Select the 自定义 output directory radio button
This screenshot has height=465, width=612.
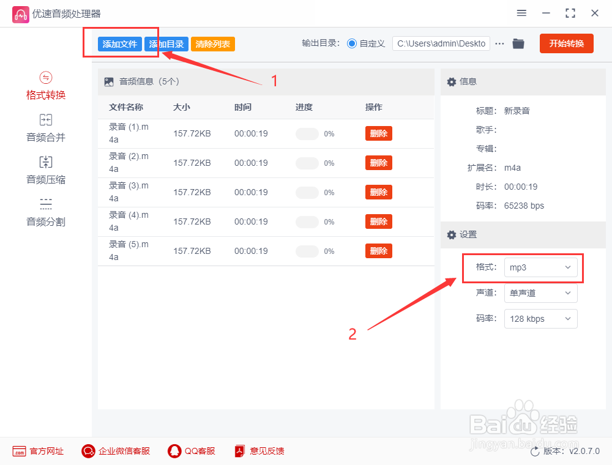[352, 43]
